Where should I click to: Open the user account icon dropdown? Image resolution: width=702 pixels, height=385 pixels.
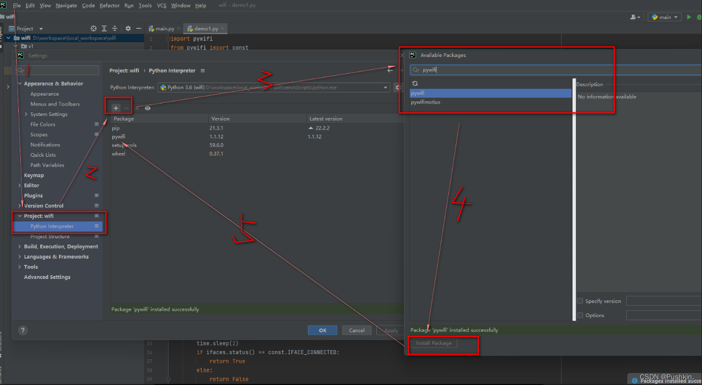[x=635, y=17]
